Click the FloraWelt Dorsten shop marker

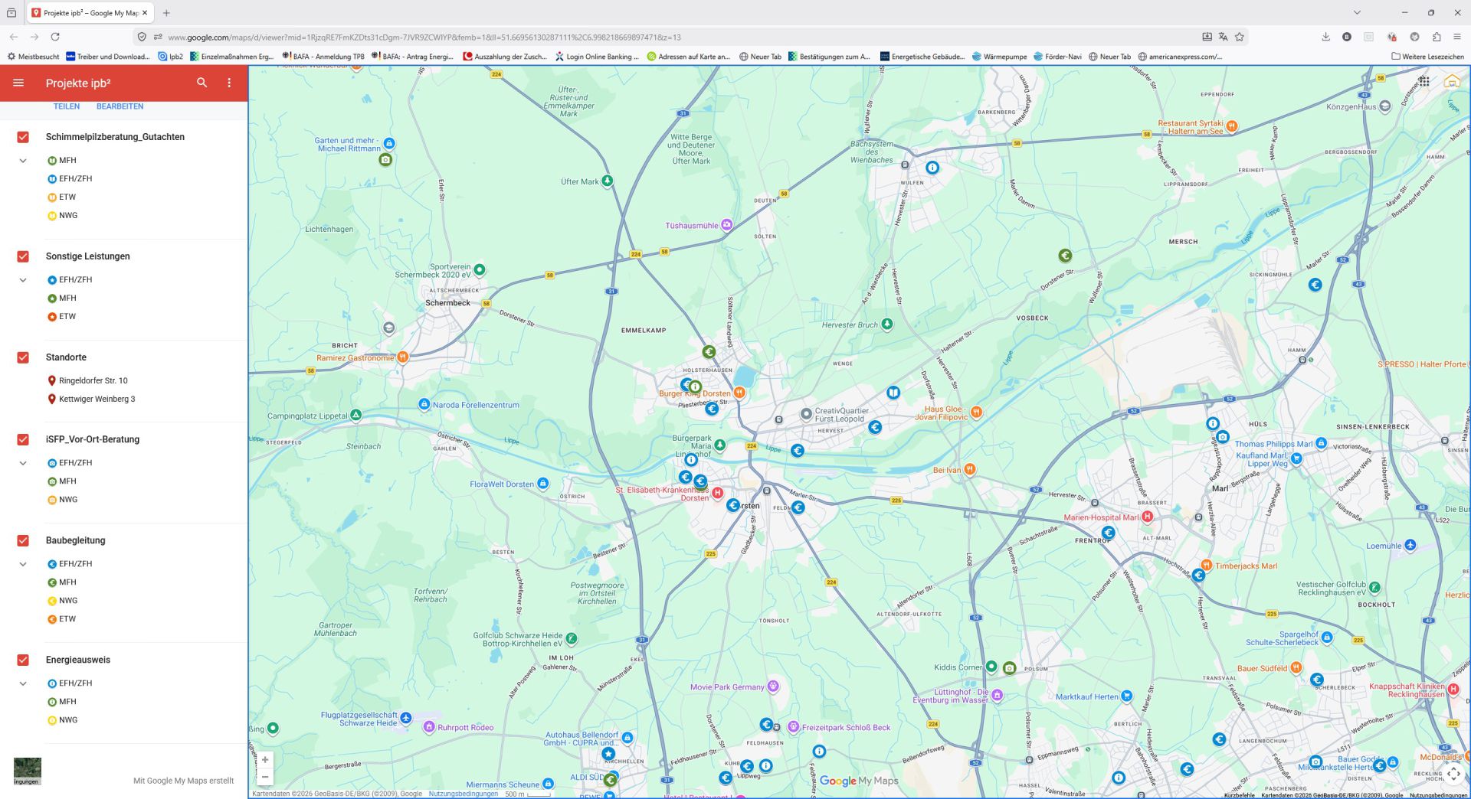[x=542, y=483]
